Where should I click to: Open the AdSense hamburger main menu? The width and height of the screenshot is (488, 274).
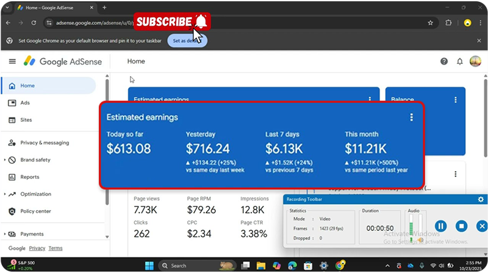tap(12, 61)
